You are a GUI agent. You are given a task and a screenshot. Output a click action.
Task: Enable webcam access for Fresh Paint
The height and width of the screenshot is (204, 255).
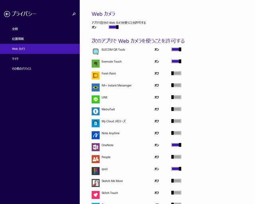(176, 73)
